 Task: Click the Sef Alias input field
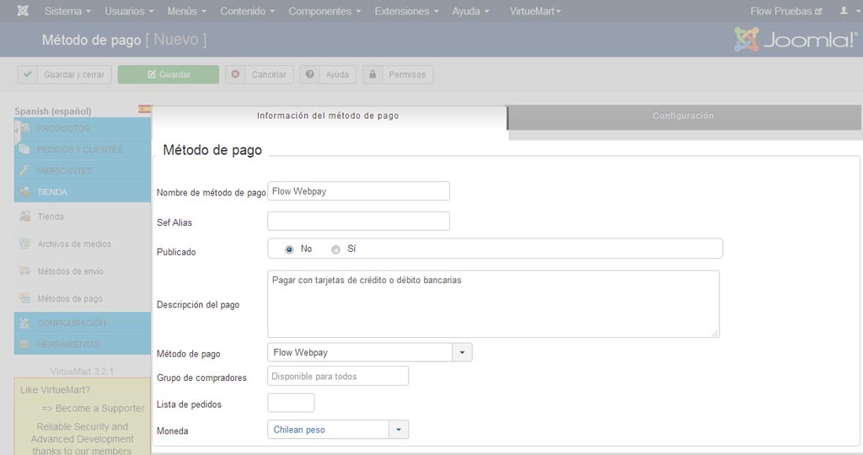tap(358, 221)
